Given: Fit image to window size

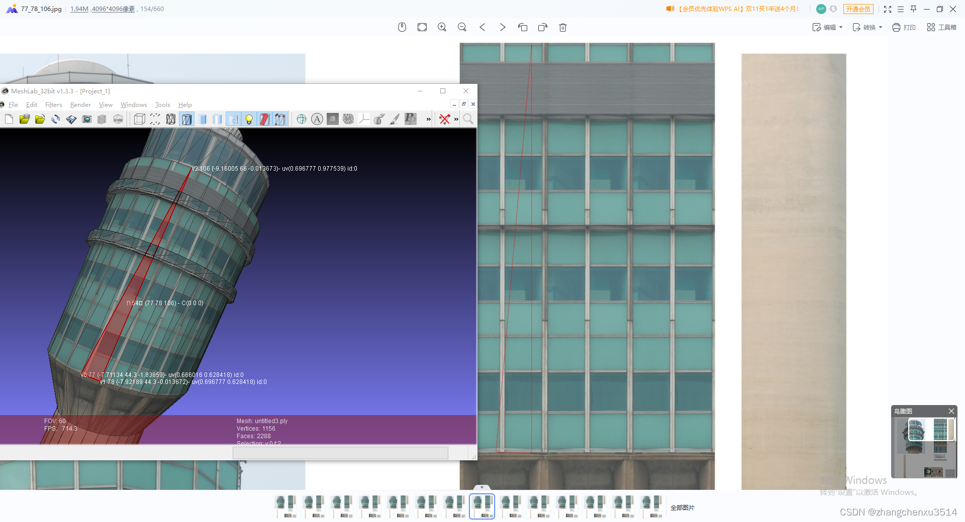Looking at the screenshot, I should click(422, 27).
